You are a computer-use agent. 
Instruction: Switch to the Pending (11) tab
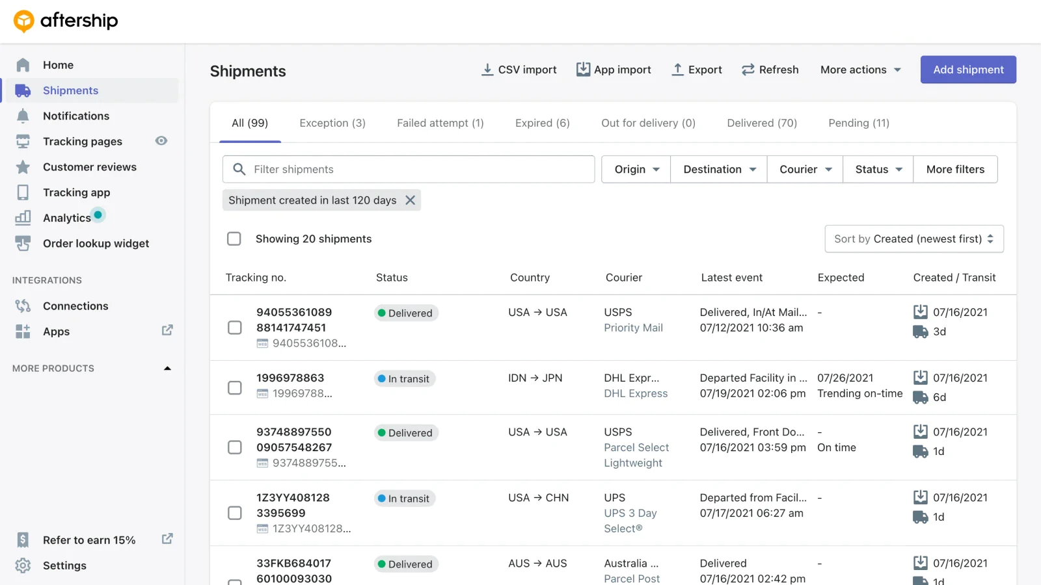859,123
